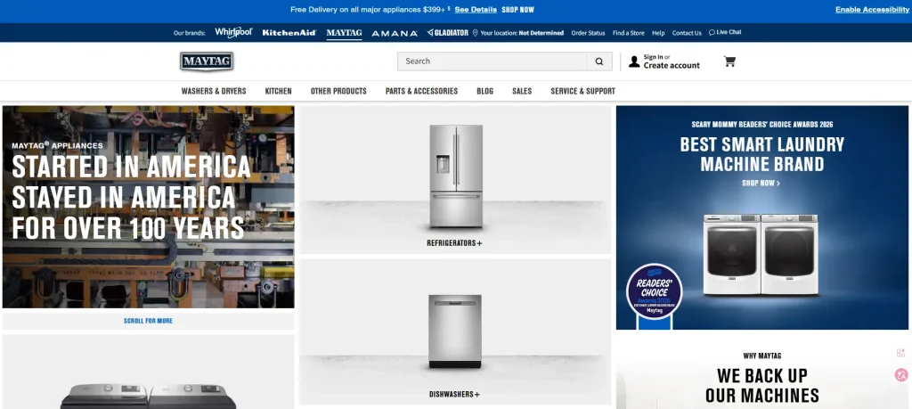Open Parts & Accessories menu

click(x=421, y=92)
